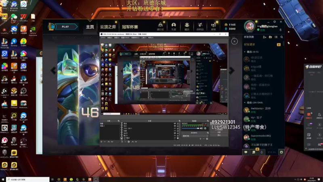The height and width of the screenshot is (182, 323).
Task: Pop out the OBS scenes dock
Action: (x=118, y=121)
